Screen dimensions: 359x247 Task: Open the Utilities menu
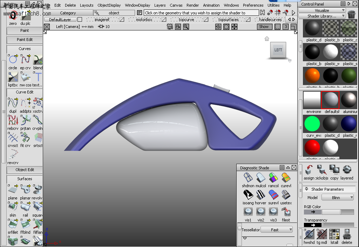[x=273, y=5]
